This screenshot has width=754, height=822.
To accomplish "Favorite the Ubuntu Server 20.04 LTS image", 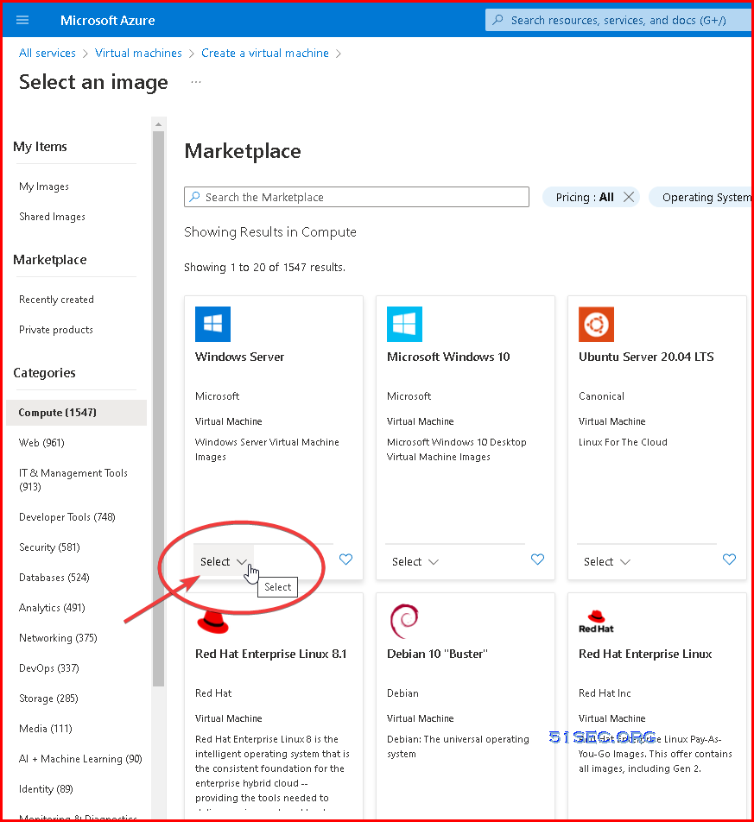I will (729, 560).
